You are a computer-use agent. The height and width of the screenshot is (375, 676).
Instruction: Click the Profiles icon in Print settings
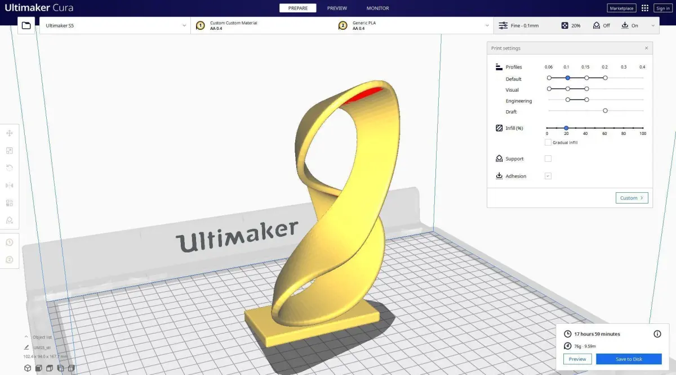point(499,67)
